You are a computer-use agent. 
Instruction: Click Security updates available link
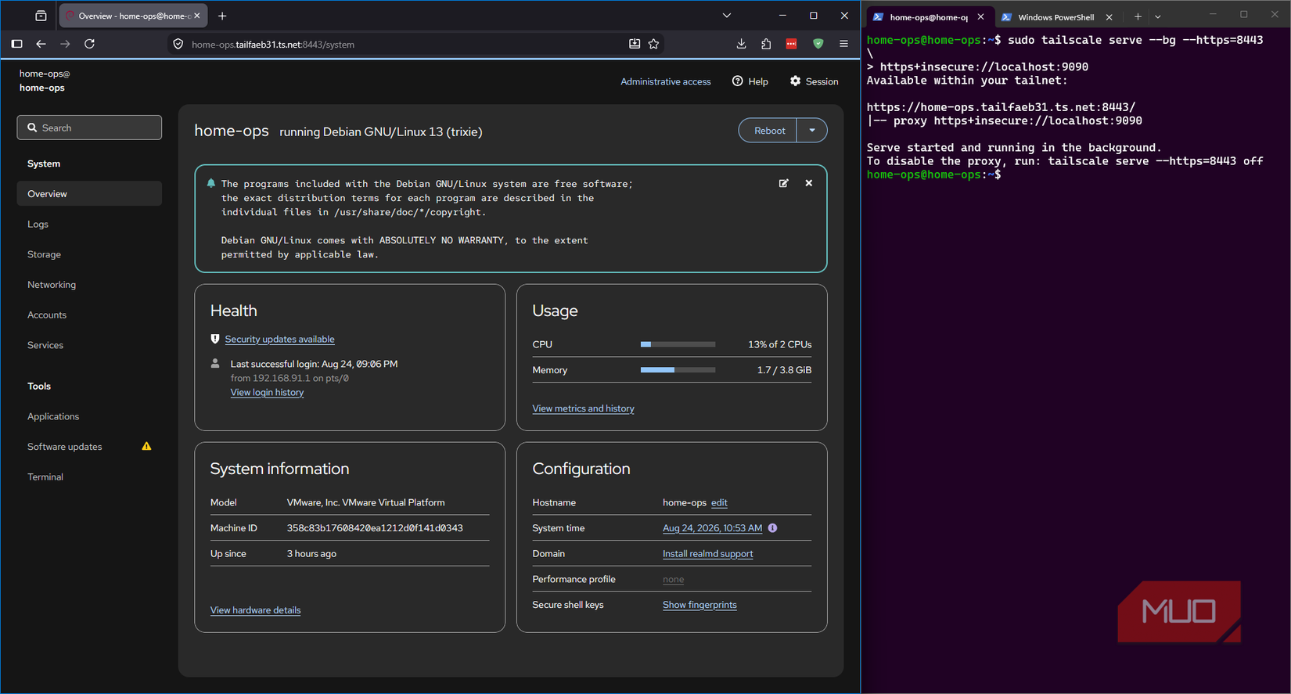[279, 339]
